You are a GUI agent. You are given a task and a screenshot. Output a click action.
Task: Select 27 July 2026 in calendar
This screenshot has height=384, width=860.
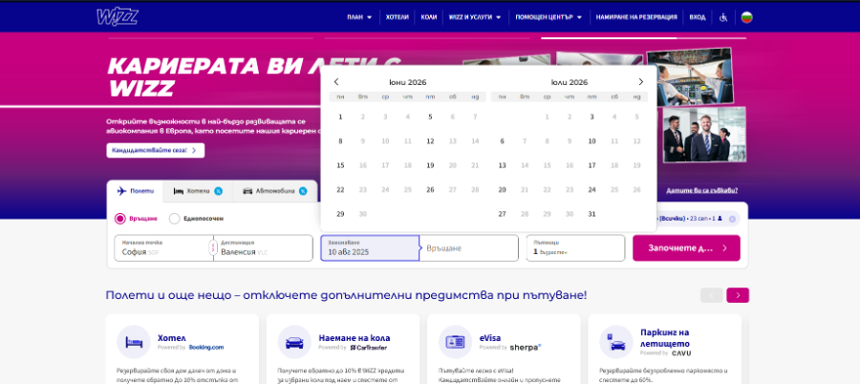(502, 214)
